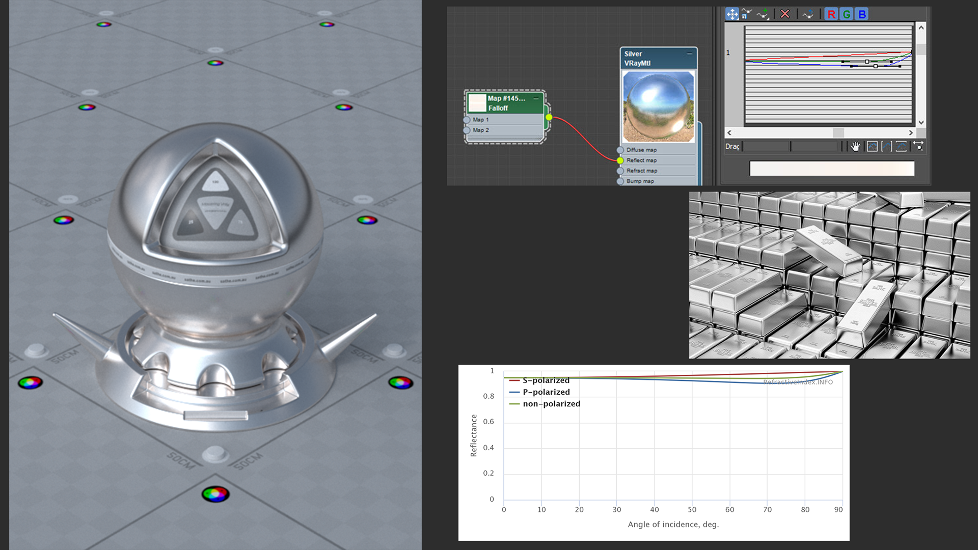Click the red X Delete point icon

pyautogui.click(x=785, y=14)
